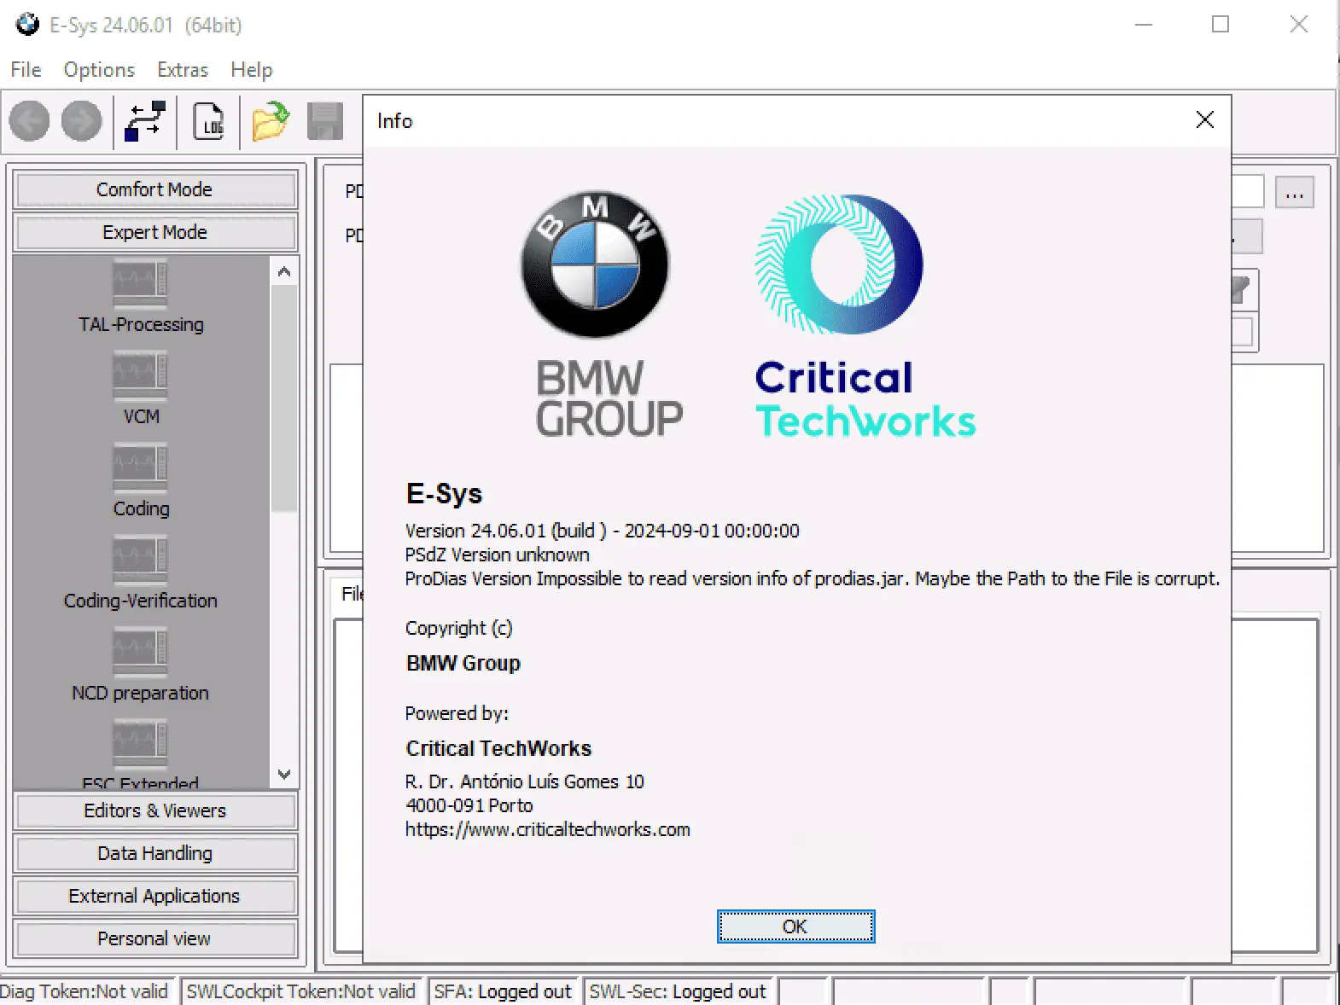Click the 'E-Sys' heading in Info dialog
1340x1005 pixels.
(444, 493)
